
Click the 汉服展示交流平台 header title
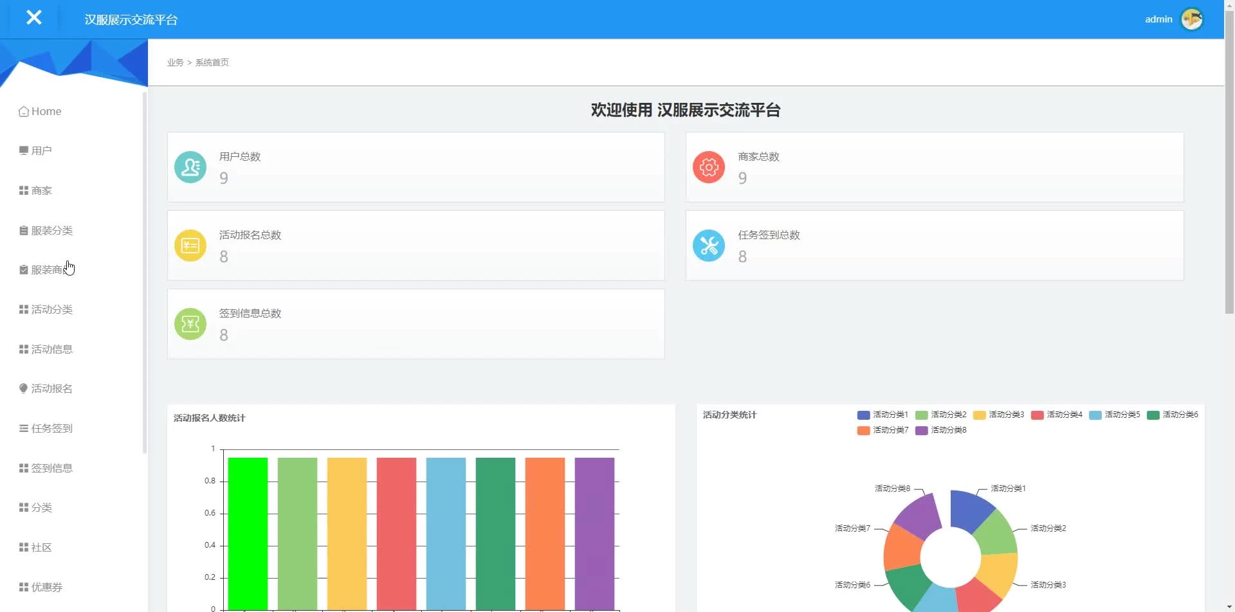(x=131, y=20)
